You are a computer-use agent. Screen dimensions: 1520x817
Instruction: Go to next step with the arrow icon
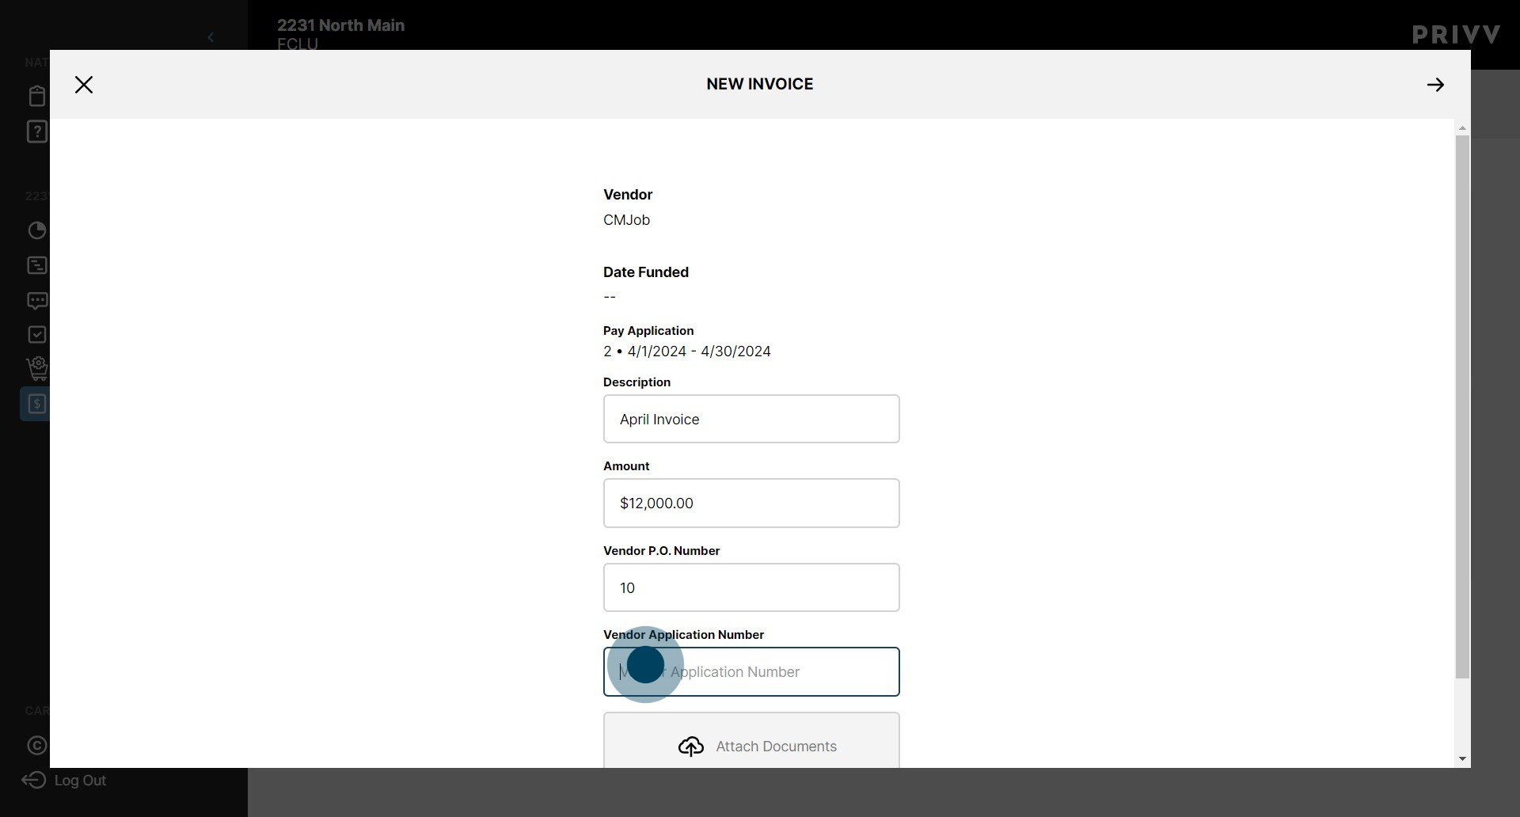1435,85
